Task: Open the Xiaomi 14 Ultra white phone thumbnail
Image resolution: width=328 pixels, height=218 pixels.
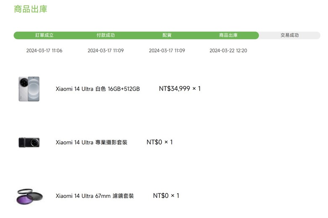Action: [x=29, y=89]
